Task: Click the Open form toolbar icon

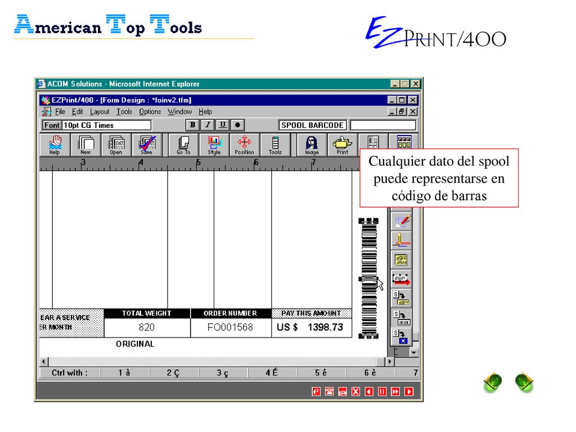Action: coord(116,145)
